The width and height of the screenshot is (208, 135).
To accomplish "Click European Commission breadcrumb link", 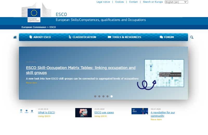I will (34, 27).
